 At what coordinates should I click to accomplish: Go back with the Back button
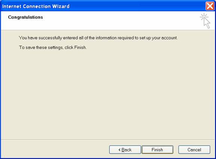point(125,150)
